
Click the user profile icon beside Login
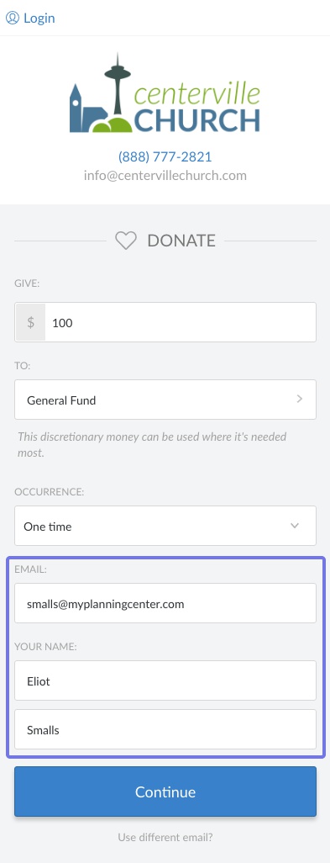[x=12, y=18]
